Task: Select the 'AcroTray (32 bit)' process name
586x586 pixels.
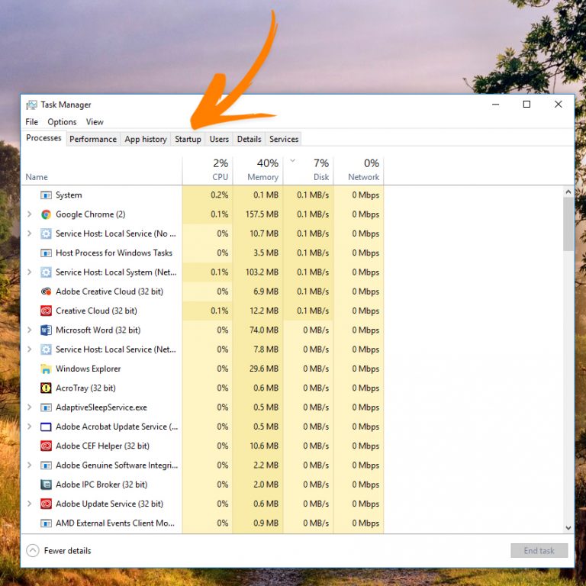Action: 85,388
